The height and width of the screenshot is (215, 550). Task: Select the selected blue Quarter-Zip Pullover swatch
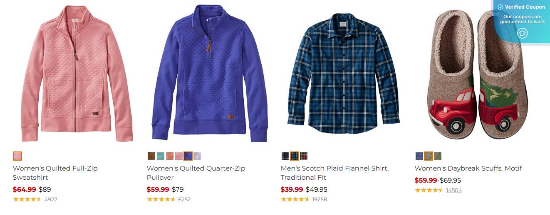[x=188, y=156]
